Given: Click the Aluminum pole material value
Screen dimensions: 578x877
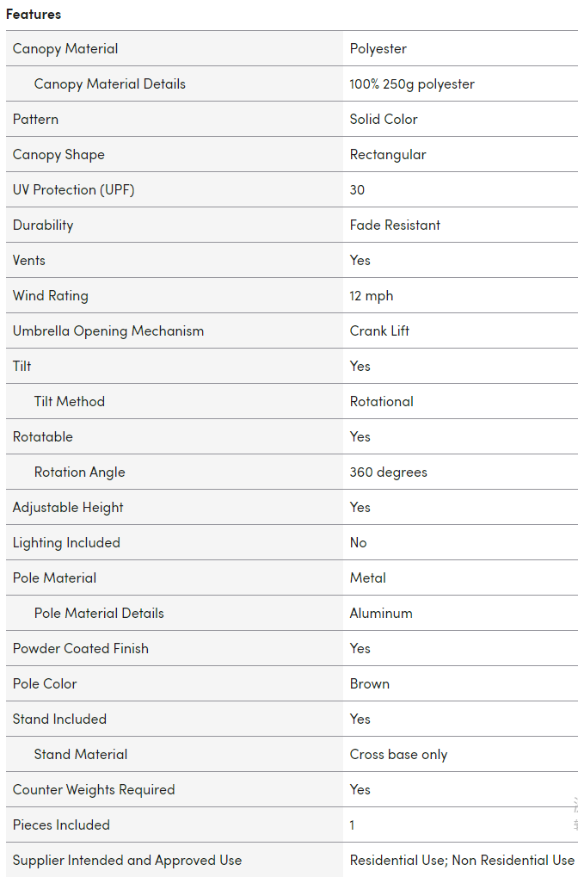Looking at the screenshot, I should [x=381, y=614].
